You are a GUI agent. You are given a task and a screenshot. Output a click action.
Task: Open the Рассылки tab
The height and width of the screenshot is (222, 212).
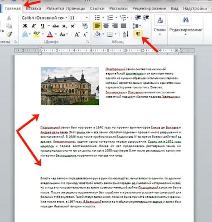click(118, 8)
